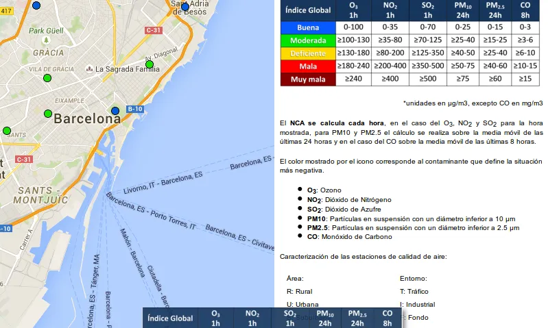Image resolution: width=548 pixels, height=328 pixels.
Task: Click the PM2.5 particle definition bullet
Action: click(413, 228)
